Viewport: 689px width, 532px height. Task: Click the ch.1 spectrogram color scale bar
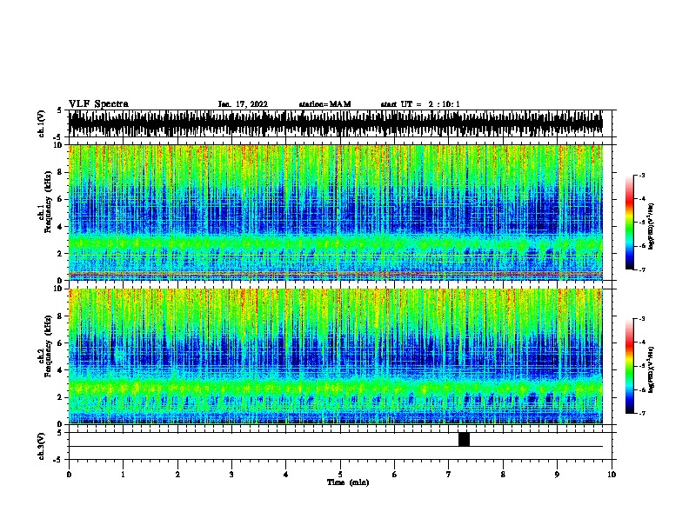click(x=629, y=223)
